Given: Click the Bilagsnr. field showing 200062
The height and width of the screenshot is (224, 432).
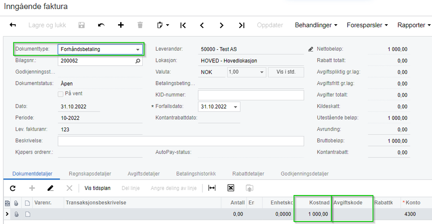Looking at the screenshot, I should point(100,61).
